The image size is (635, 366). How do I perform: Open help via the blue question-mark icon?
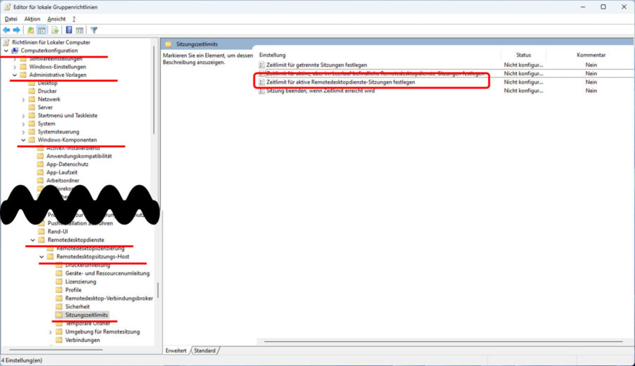(69, 30)
